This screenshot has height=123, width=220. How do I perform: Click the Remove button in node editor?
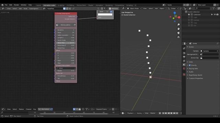[x=113, y=9]
